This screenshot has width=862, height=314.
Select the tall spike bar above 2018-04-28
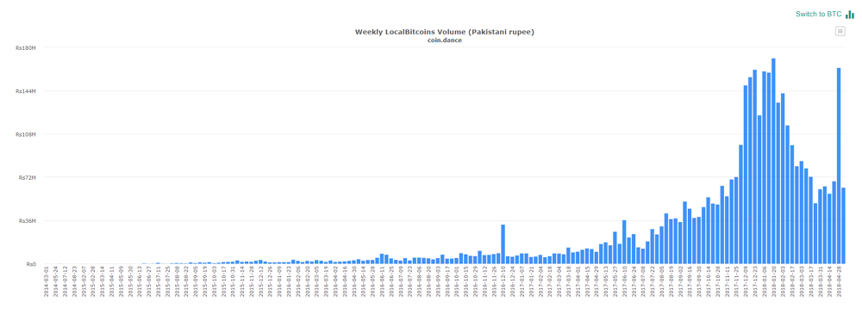(x=839, y=166)
